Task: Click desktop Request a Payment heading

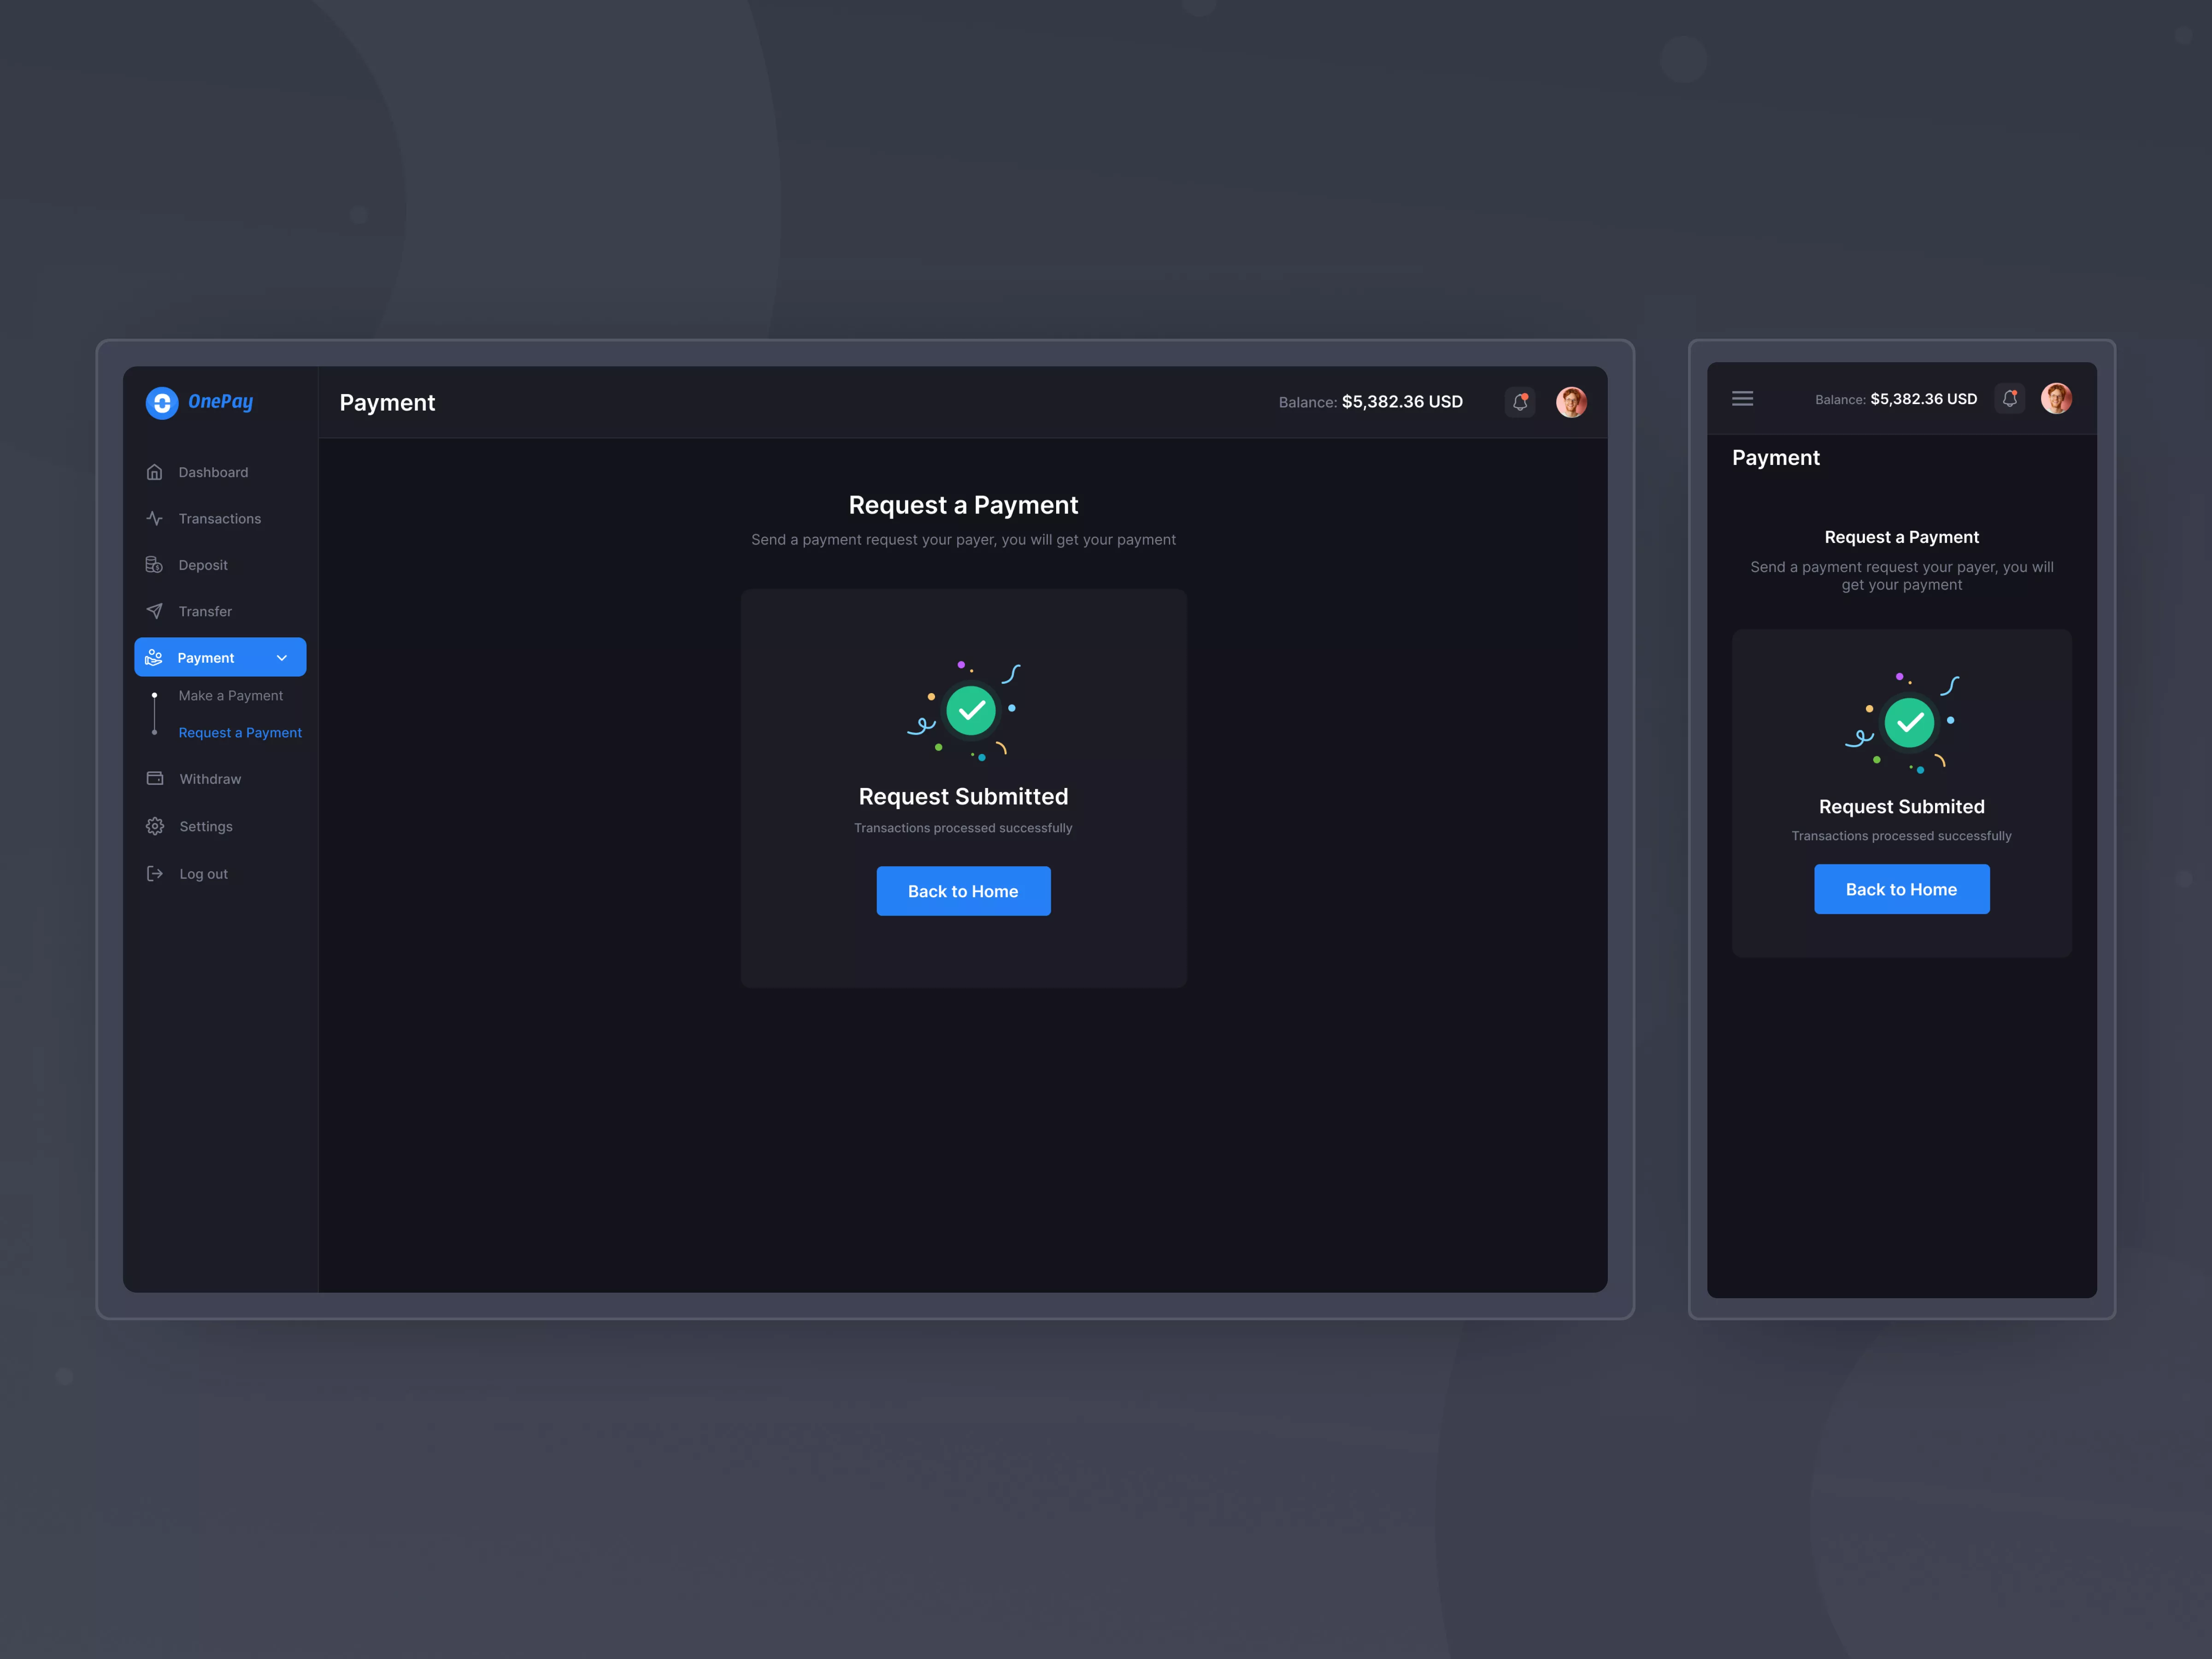Action: point(963,505)
